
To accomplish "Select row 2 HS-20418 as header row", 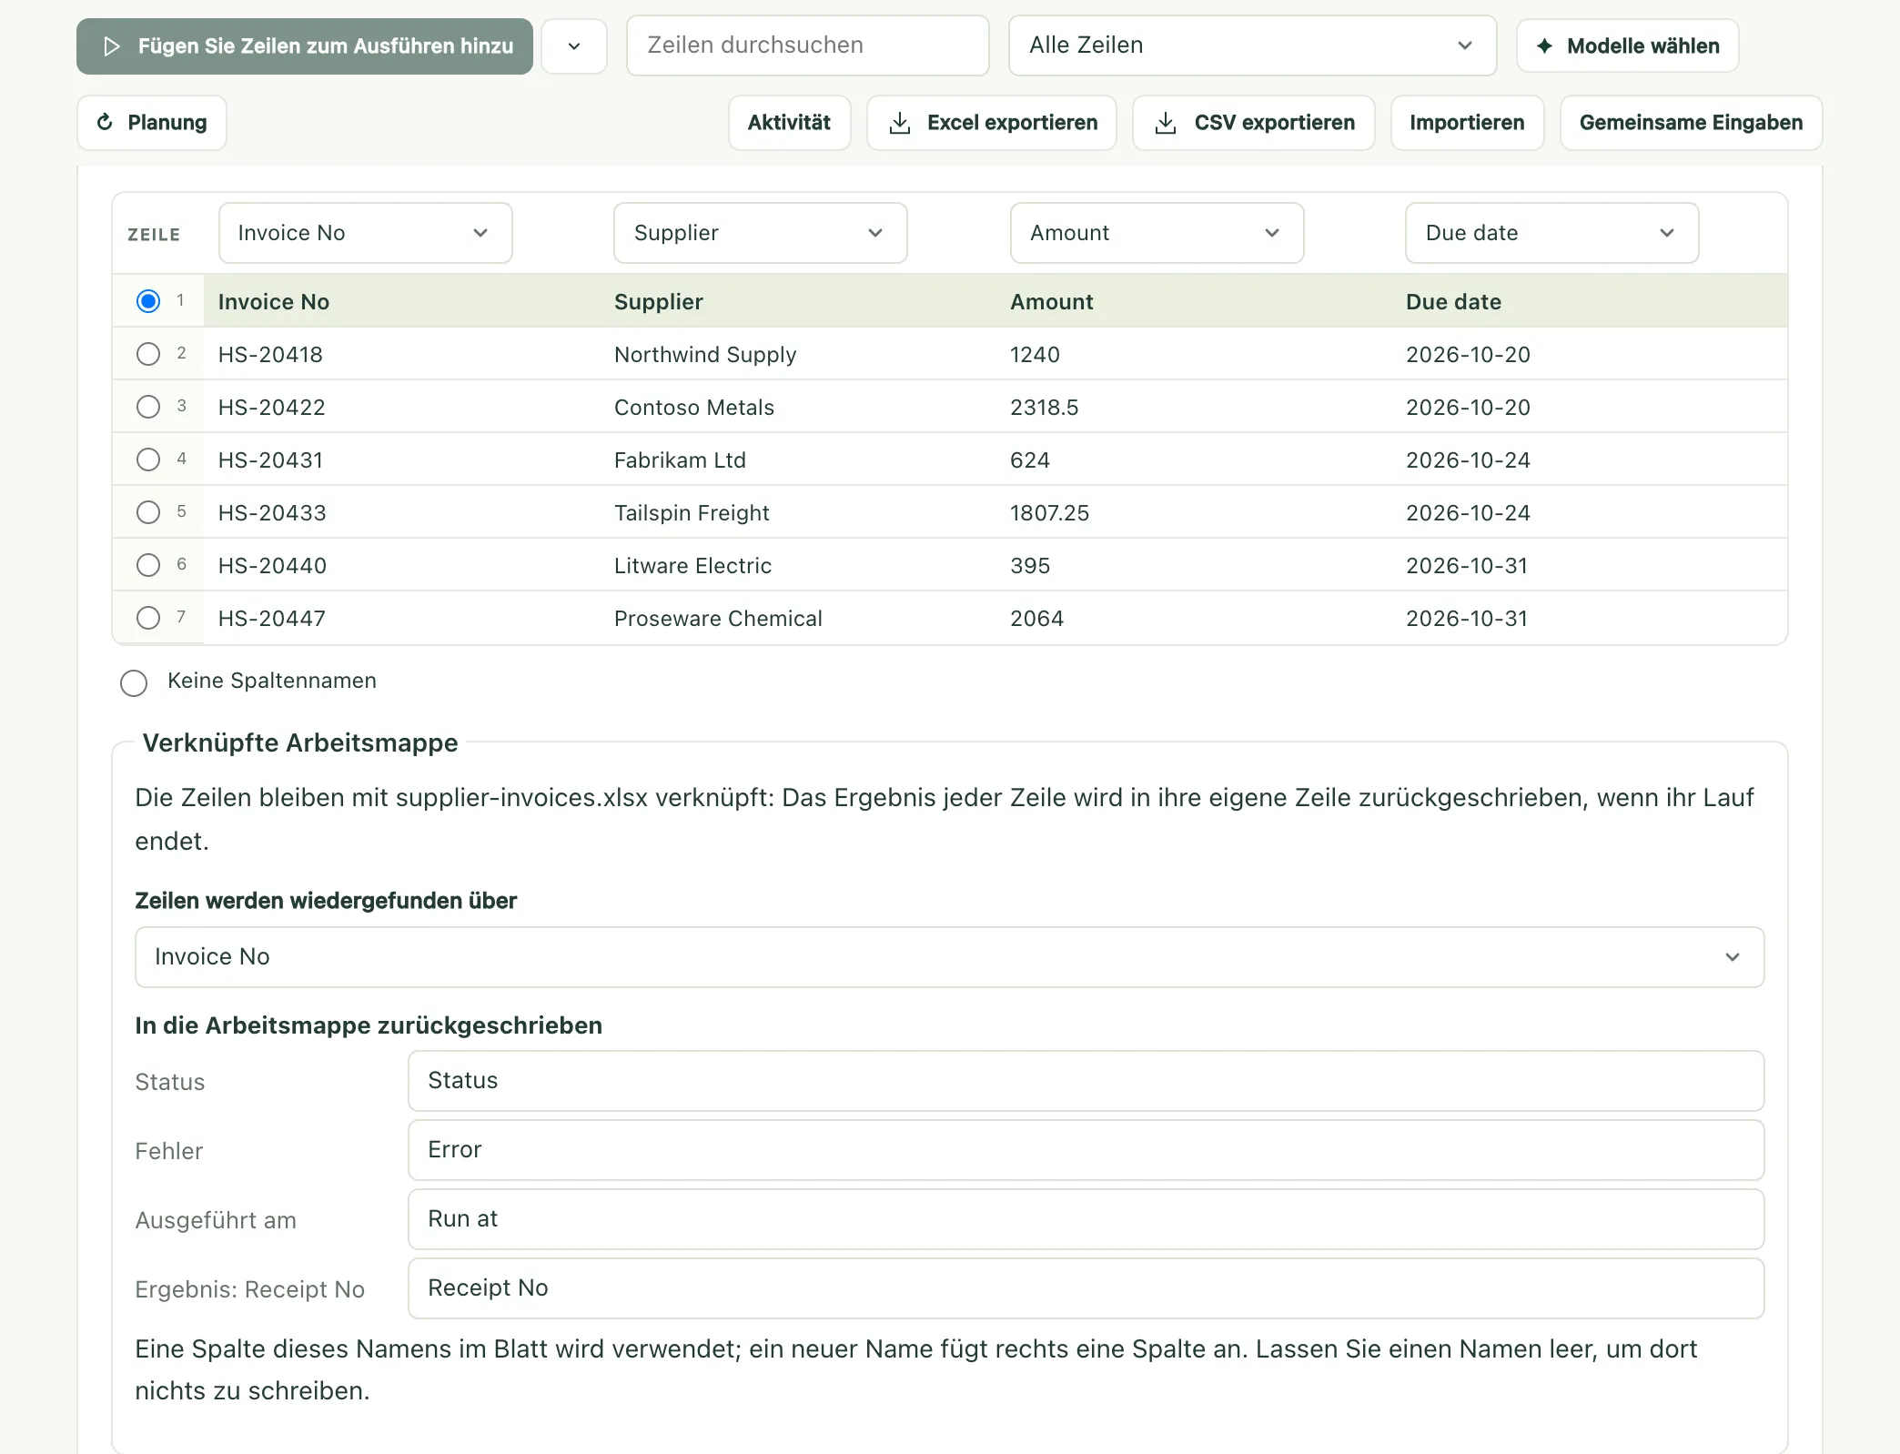I will [x=148, y=354].
